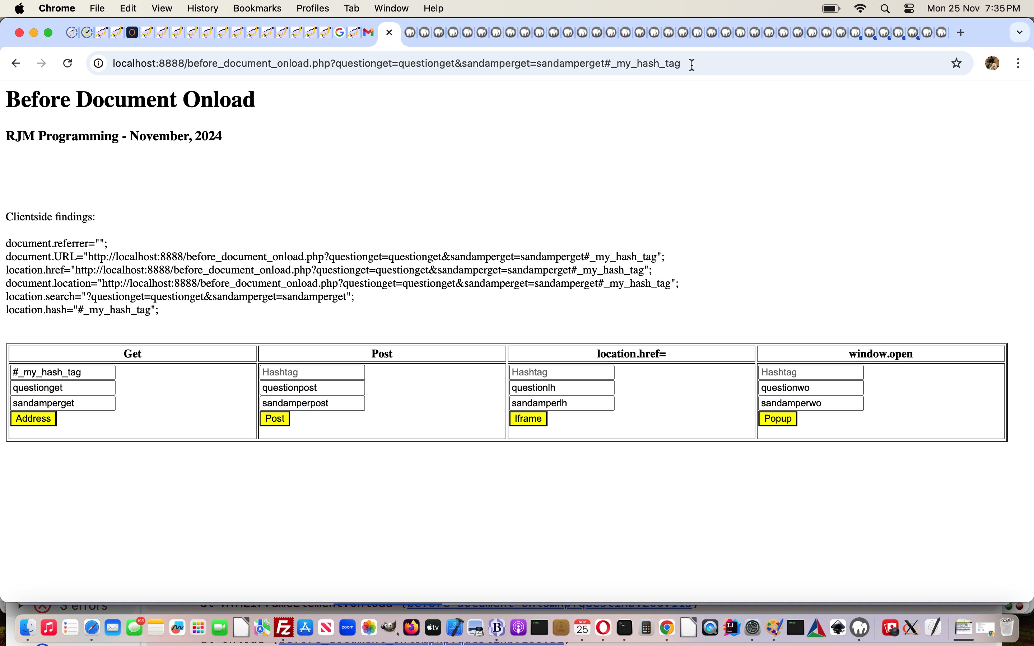Click the location.hash="#_my_hash_tag" line

[x=82, y=310]
